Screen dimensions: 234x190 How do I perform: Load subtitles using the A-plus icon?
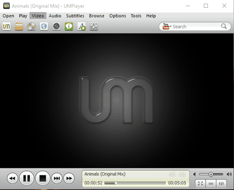pos(81,26)
